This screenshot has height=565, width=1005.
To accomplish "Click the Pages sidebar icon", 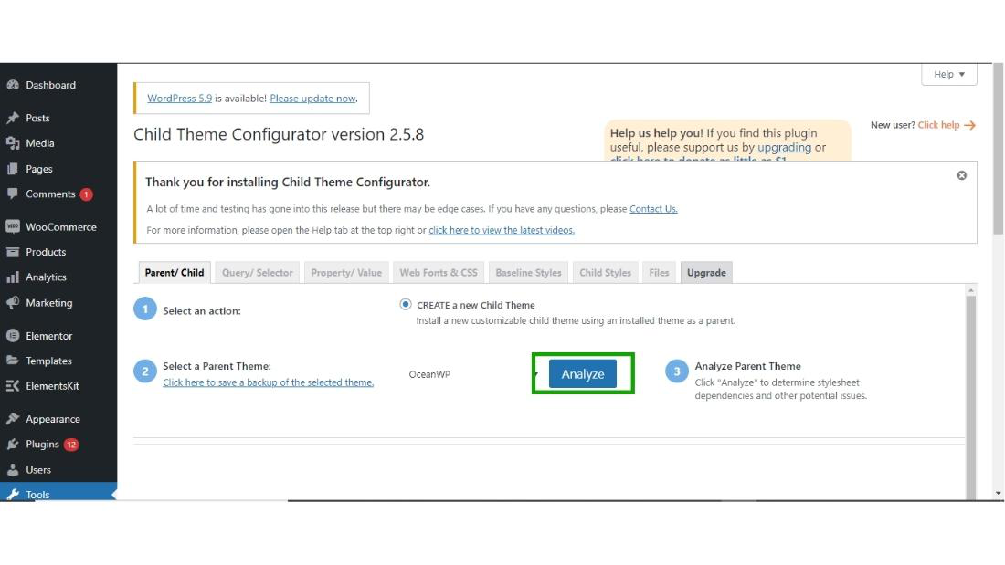I will pyautogui.click(x=13, y=169).
